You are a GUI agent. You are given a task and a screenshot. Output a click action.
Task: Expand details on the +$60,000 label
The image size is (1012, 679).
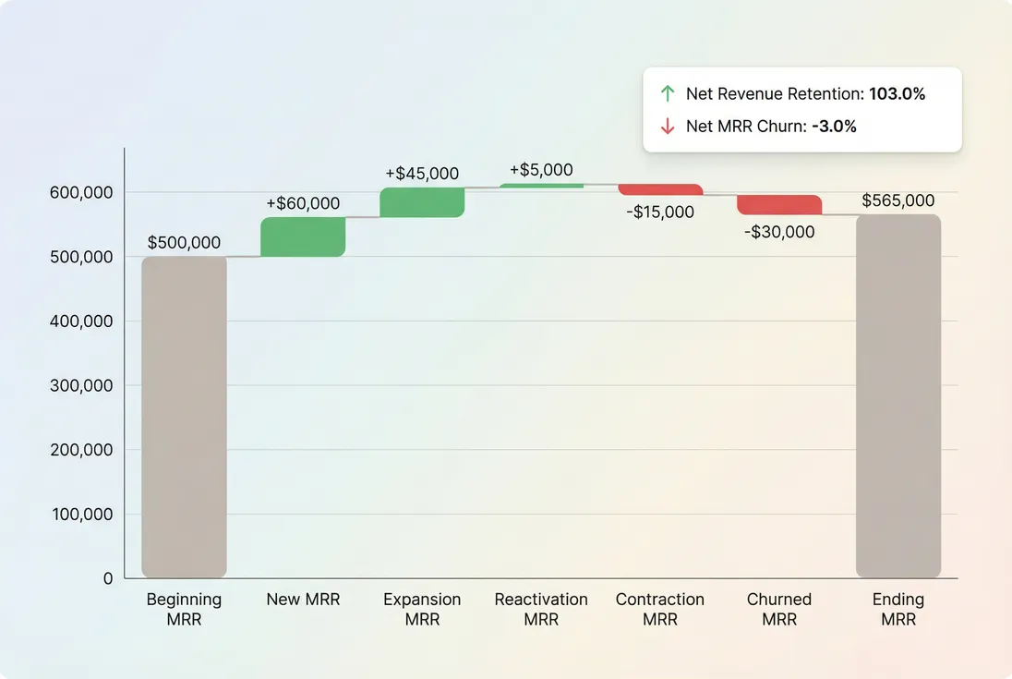[x=303, y=203]
